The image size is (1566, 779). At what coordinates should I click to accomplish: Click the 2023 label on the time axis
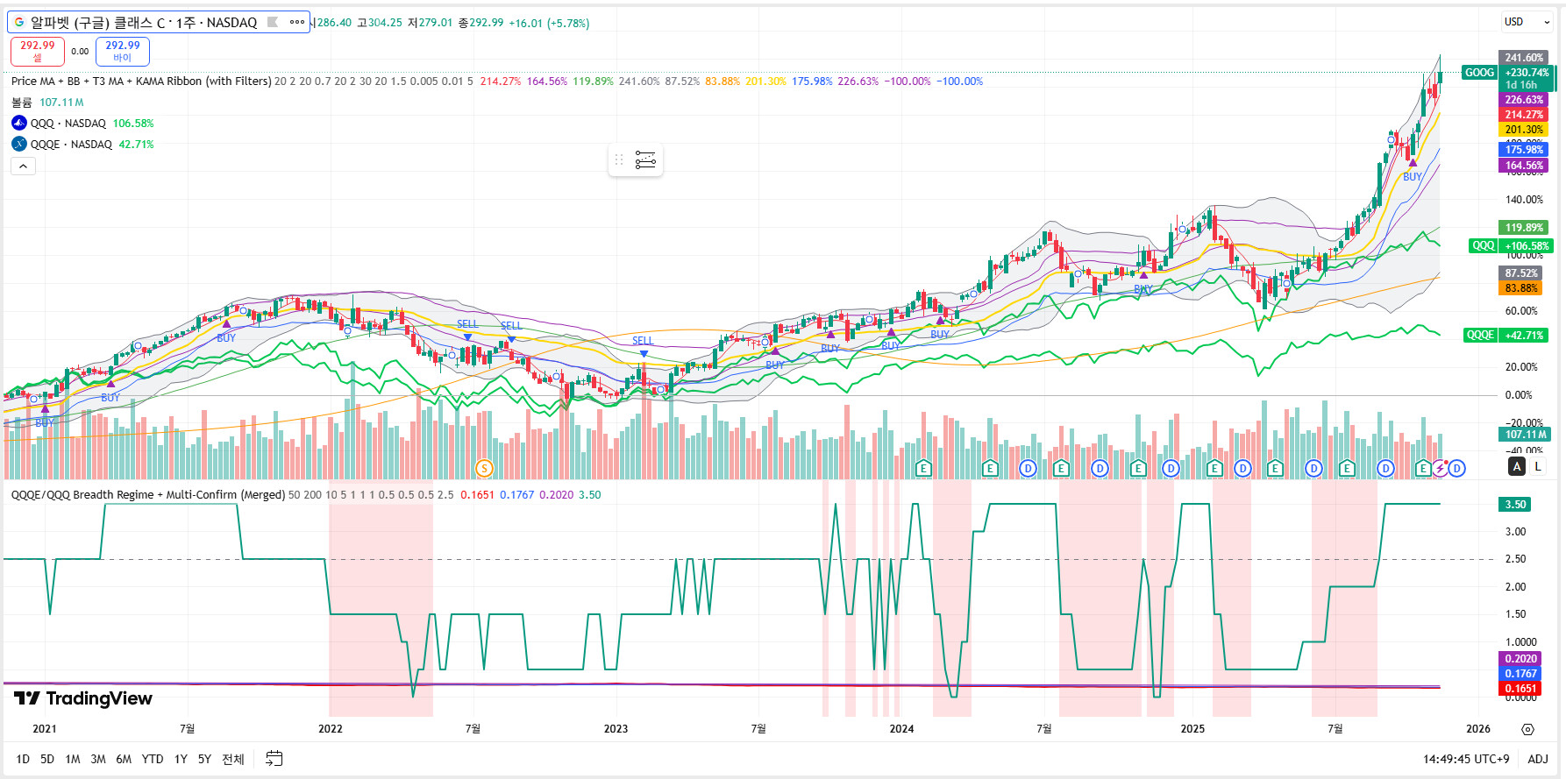[x=616, y=729]
